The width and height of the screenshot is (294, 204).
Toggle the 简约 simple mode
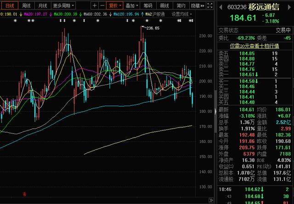(x=181, y=6)
